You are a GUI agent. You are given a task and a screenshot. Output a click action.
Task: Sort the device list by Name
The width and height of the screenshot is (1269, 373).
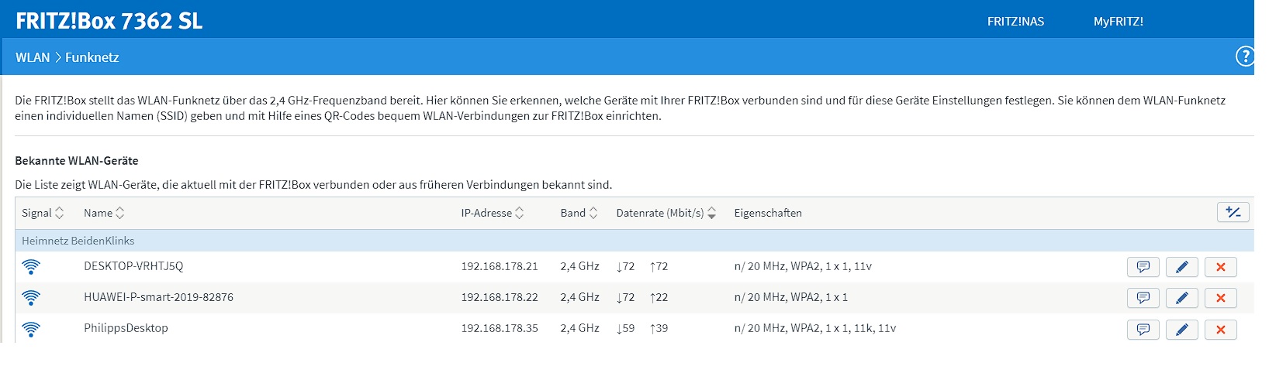pos(104,213)
